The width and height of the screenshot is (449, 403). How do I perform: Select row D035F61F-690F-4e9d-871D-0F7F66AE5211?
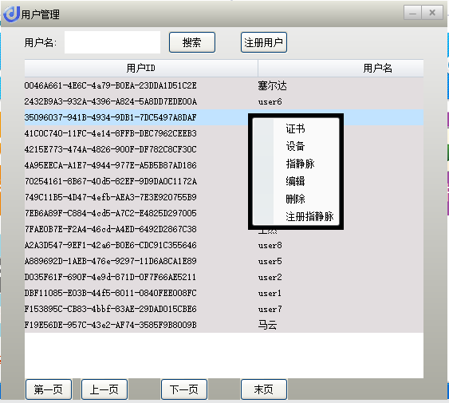point(224,277)
